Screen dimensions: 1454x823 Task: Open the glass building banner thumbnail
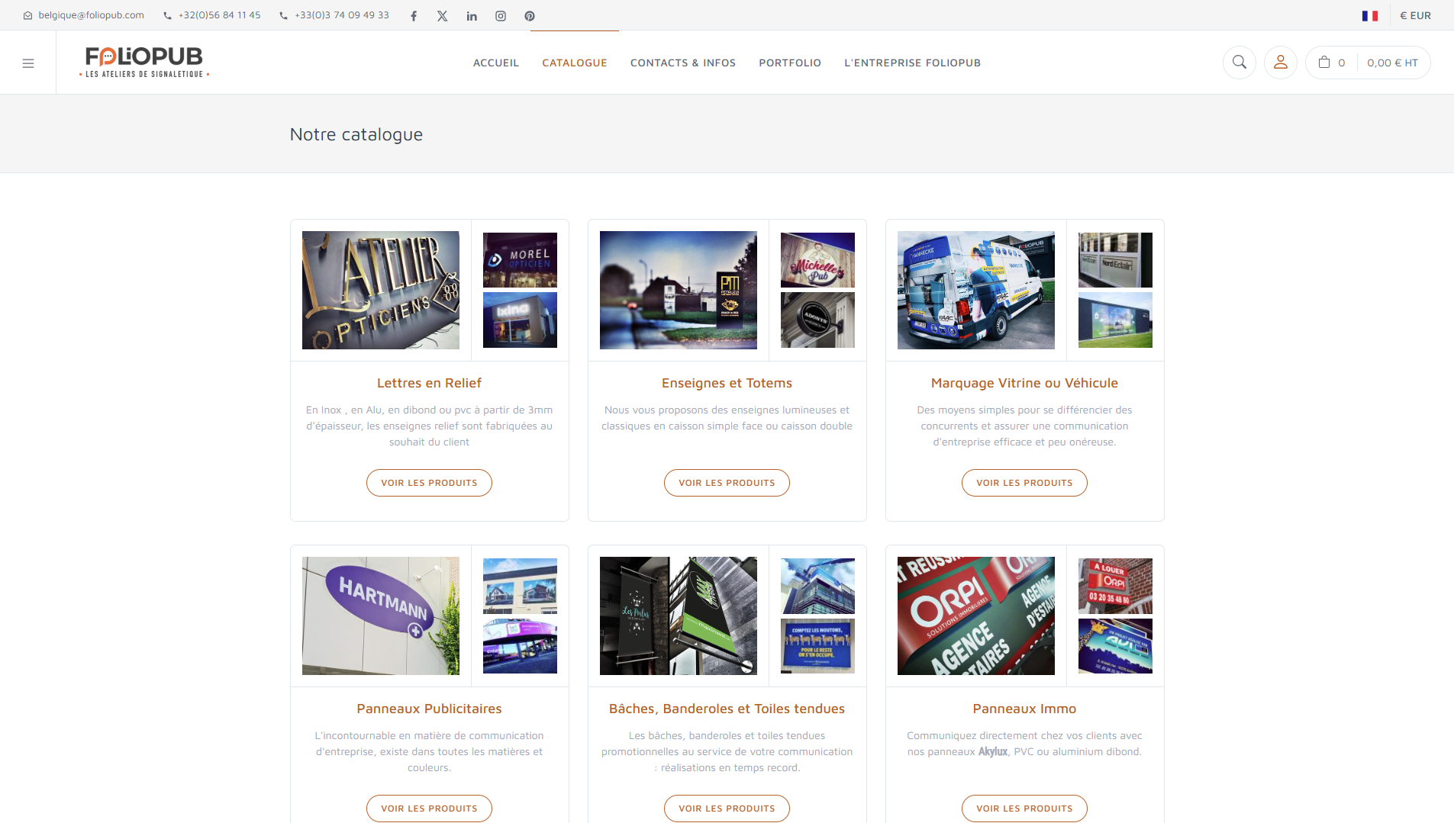(817, 586)
